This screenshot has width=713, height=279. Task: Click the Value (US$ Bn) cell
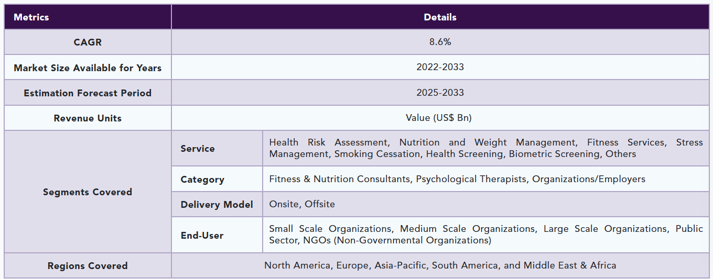[x=440, y=118]
